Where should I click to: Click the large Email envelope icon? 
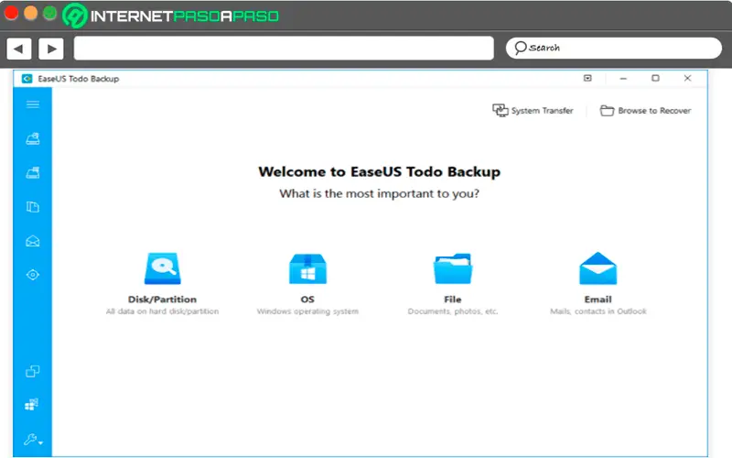(598, 268)
